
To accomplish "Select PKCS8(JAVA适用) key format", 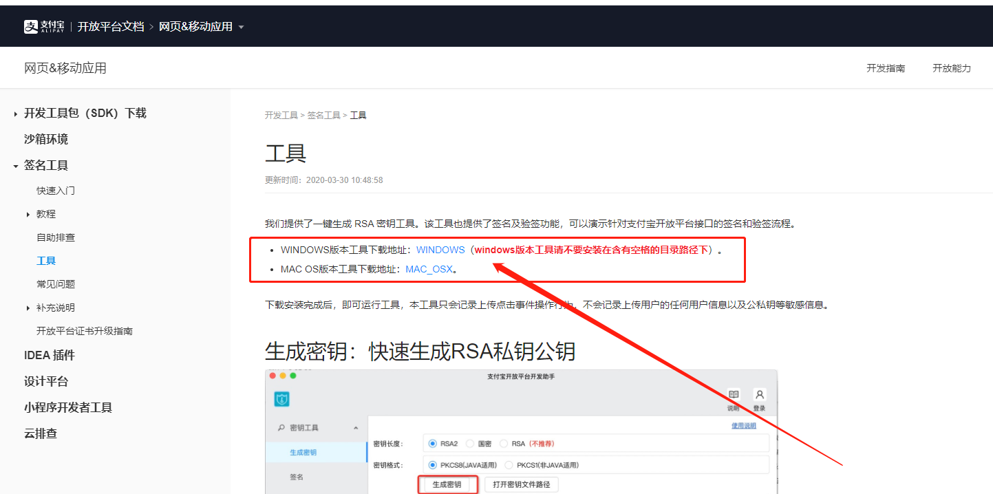I will 433,465.
